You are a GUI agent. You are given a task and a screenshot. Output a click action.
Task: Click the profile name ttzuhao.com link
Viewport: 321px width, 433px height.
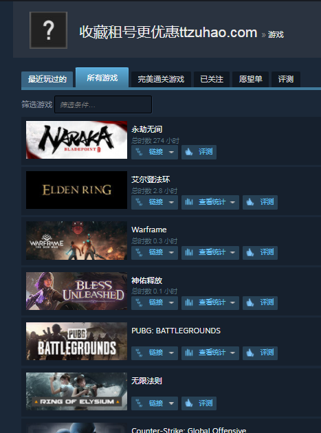coord(168,32)
